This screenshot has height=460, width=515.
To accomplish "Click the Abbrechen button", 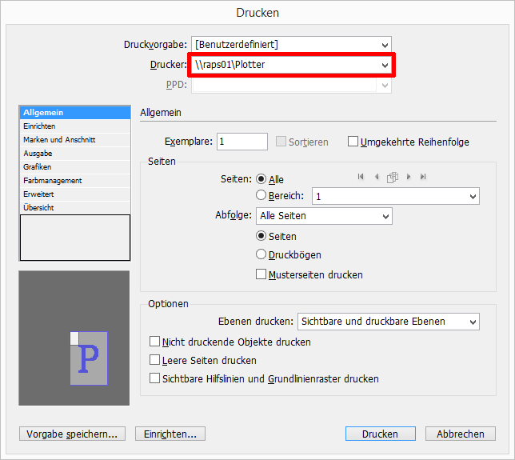I will (x=461, y=434).
